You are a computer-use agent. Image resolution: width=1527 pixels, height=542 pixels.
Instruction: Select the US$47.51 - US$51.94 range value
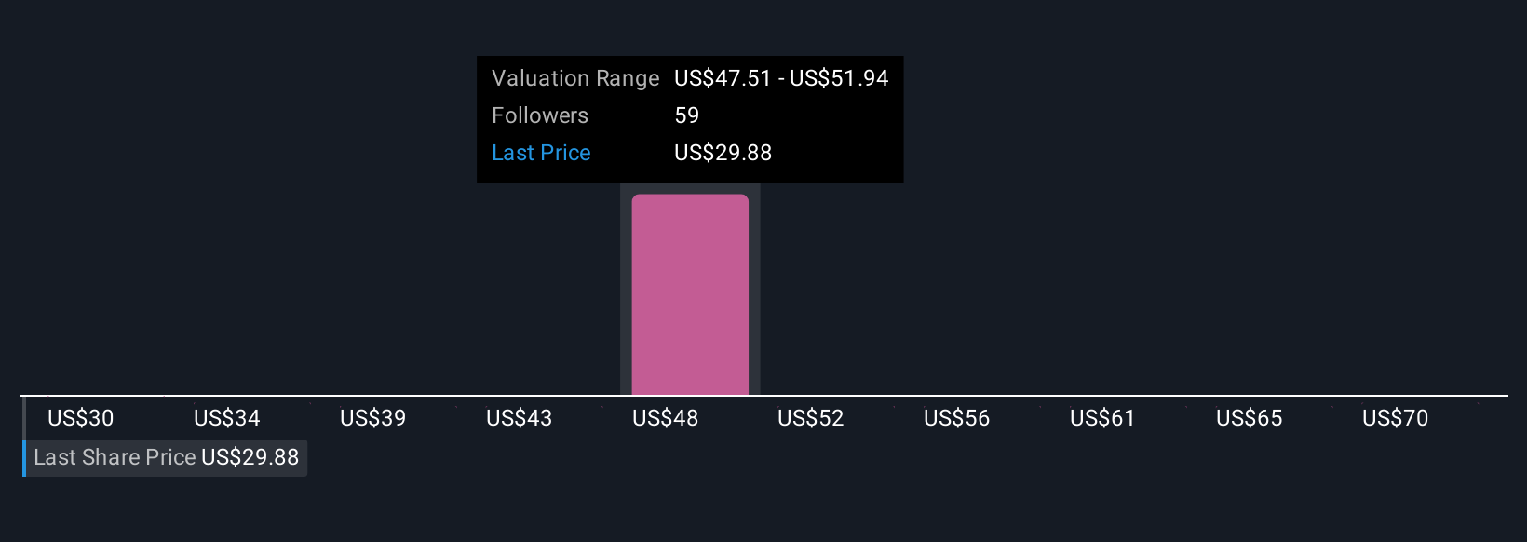tap(781, 78)
